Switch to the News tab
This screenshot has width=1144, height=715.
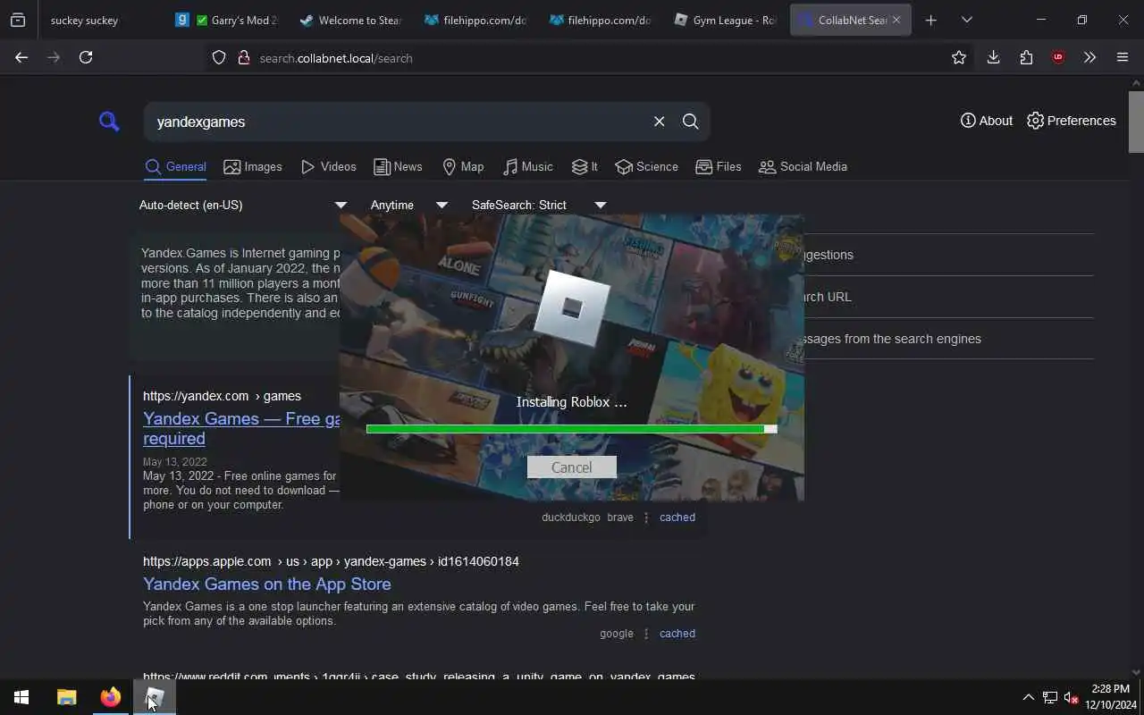click(398, 166)
